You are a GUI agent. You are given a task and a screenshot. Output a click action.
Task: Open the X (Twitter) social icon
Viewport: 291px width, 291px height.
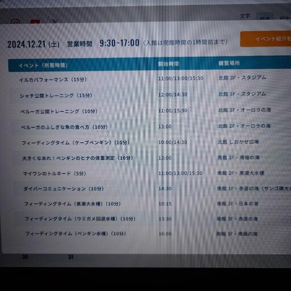point(55,22)
